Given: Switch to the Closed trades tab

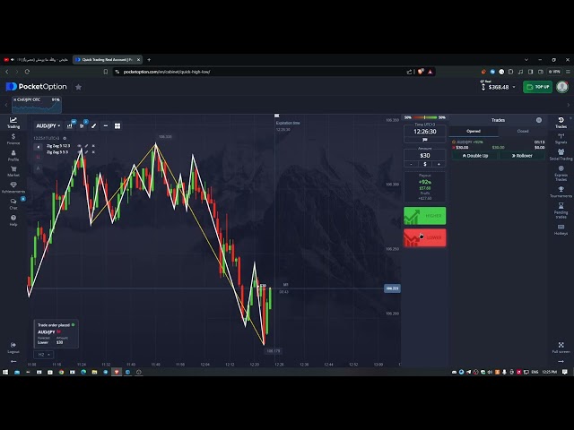Looking at the screenshot, I should pos(523,131).
